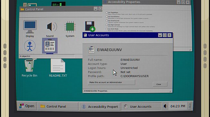This screenshot has height=117, width=210.
Task: Click the BR> terminal prompt icon
Action: click(x=58, y=4)
